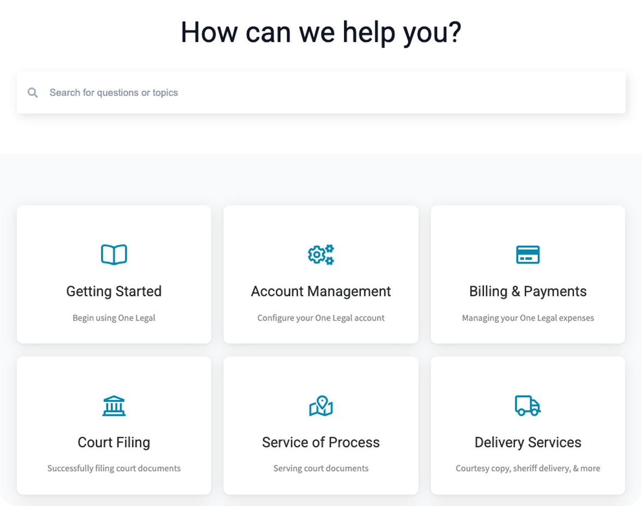This screenshot has width=642, height=506.
Task: Click the magnifying glass search icon
Action: (x=33, y=92)
